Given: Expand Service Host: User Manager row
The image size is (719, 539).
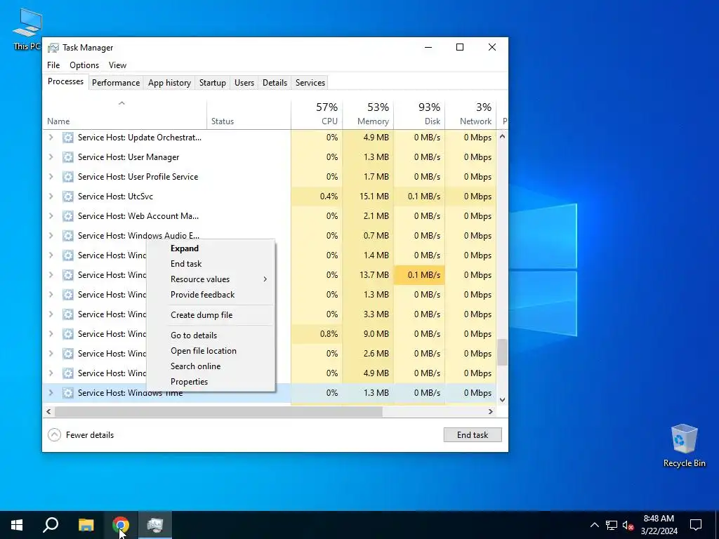Looking at the screenshot, I should (x=51, y=157).
